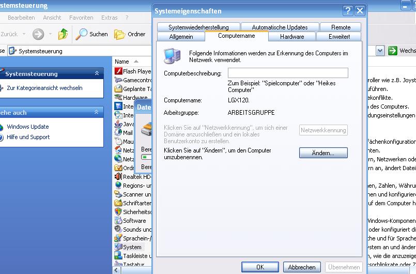Switch to the Systemwiederherstellung tab
416x274 pixels.
[x=198, y=27]
